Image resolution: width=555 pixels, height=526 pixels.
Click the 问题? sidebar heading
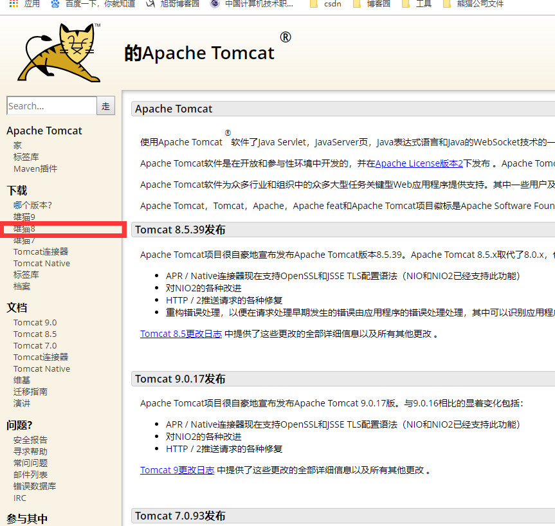[x=19, y=425]
